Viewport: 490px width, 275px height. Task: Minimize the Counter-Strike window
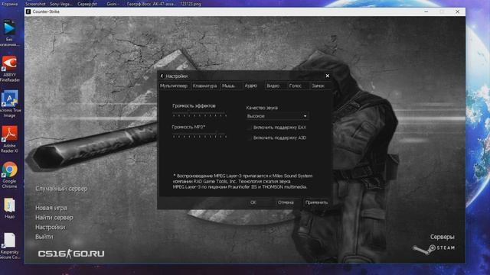click(x=426, y=11)
